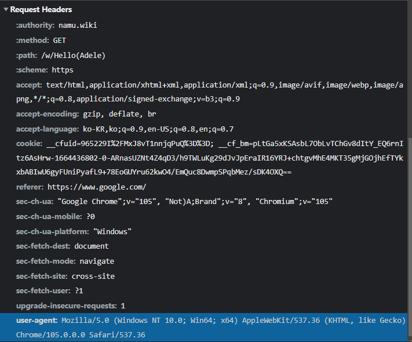Select the :scheme header name
Viewport: 412px width, 342px height.
point(32,70)
